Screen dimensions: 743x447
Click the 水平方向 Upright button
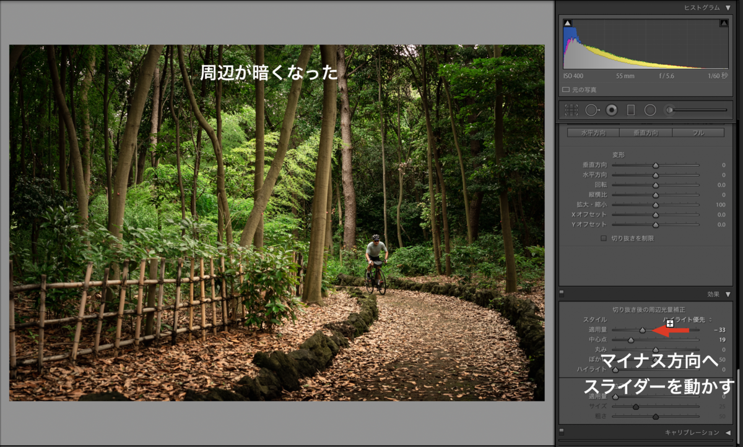pyautogui.click(x=594, y=133)
